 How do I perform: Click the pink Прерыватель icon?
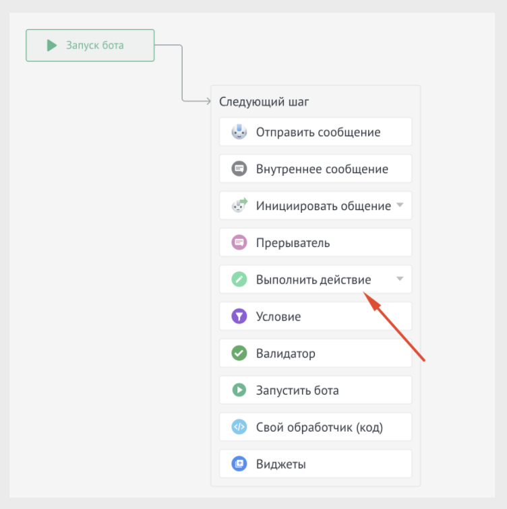coord(239,242)
